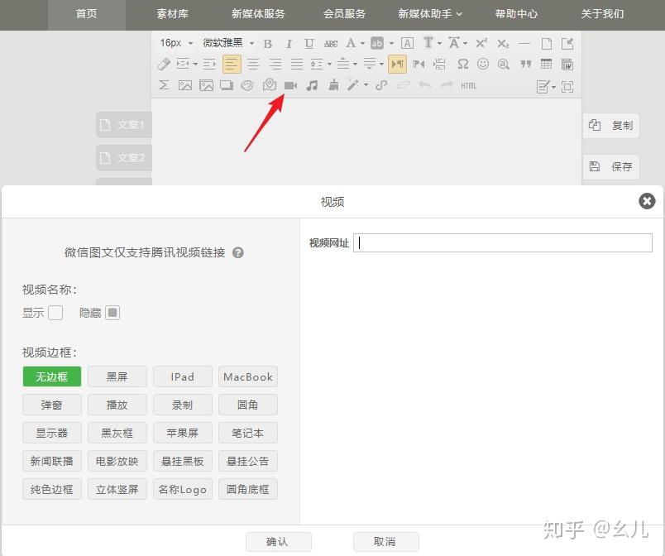Select the 圆角 border style

click(247, 405)
